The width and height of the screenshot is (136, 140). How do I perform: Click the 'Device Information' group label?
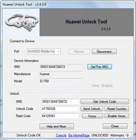(26, 61)
